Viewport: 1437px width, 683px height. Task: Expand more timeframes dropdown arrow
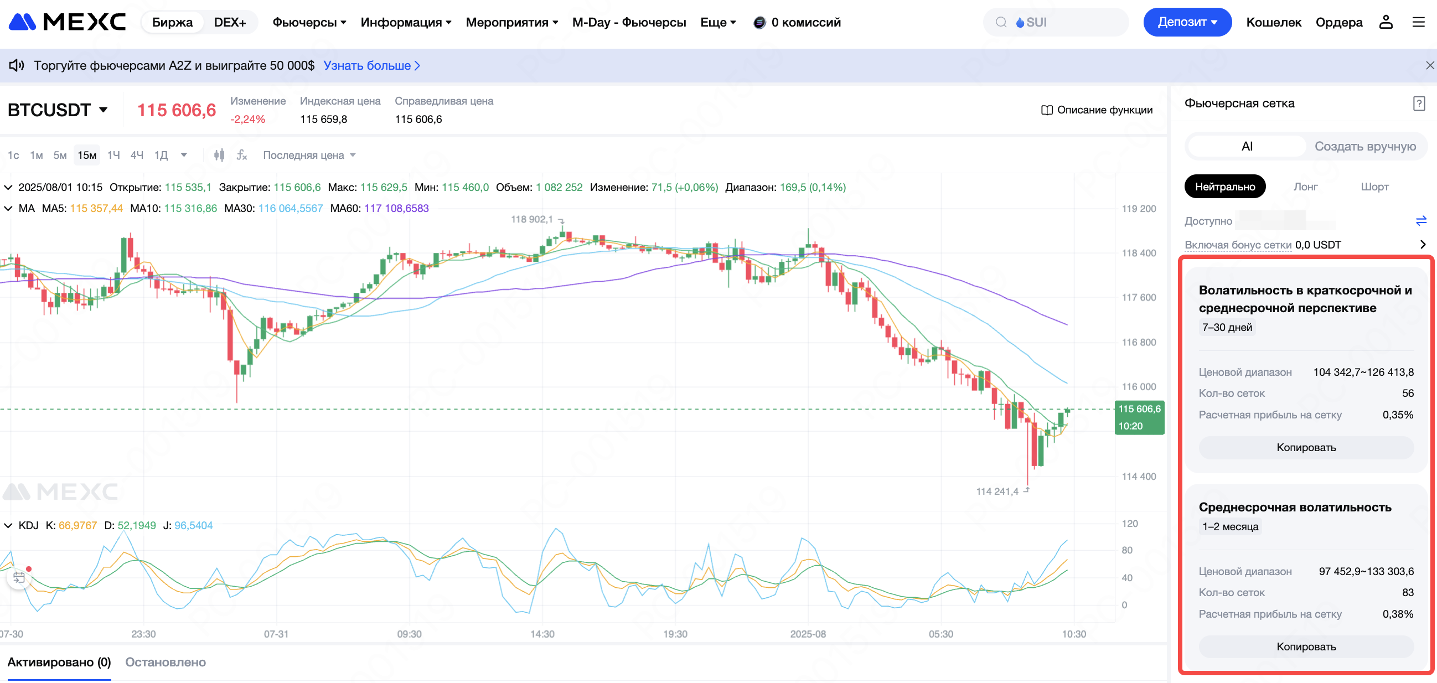tap(184, 155)
